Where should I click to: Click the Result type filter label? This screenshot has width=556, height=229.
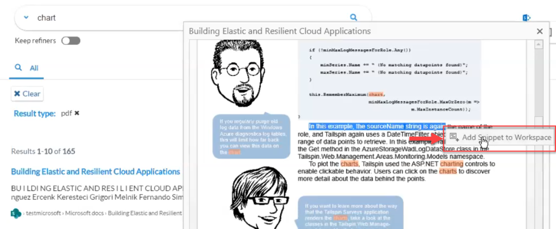[35, 113]
